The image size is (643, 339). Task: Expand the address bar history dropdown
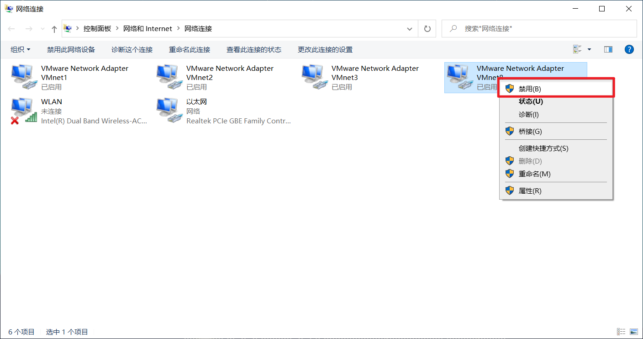click(409, 29)
